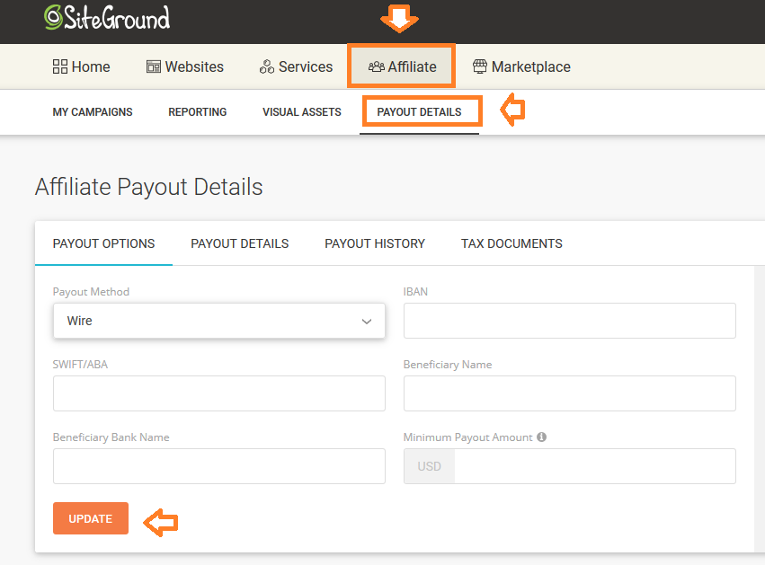Click the Home grid icon
Viewport: 765px width, 565px height.
60,66
